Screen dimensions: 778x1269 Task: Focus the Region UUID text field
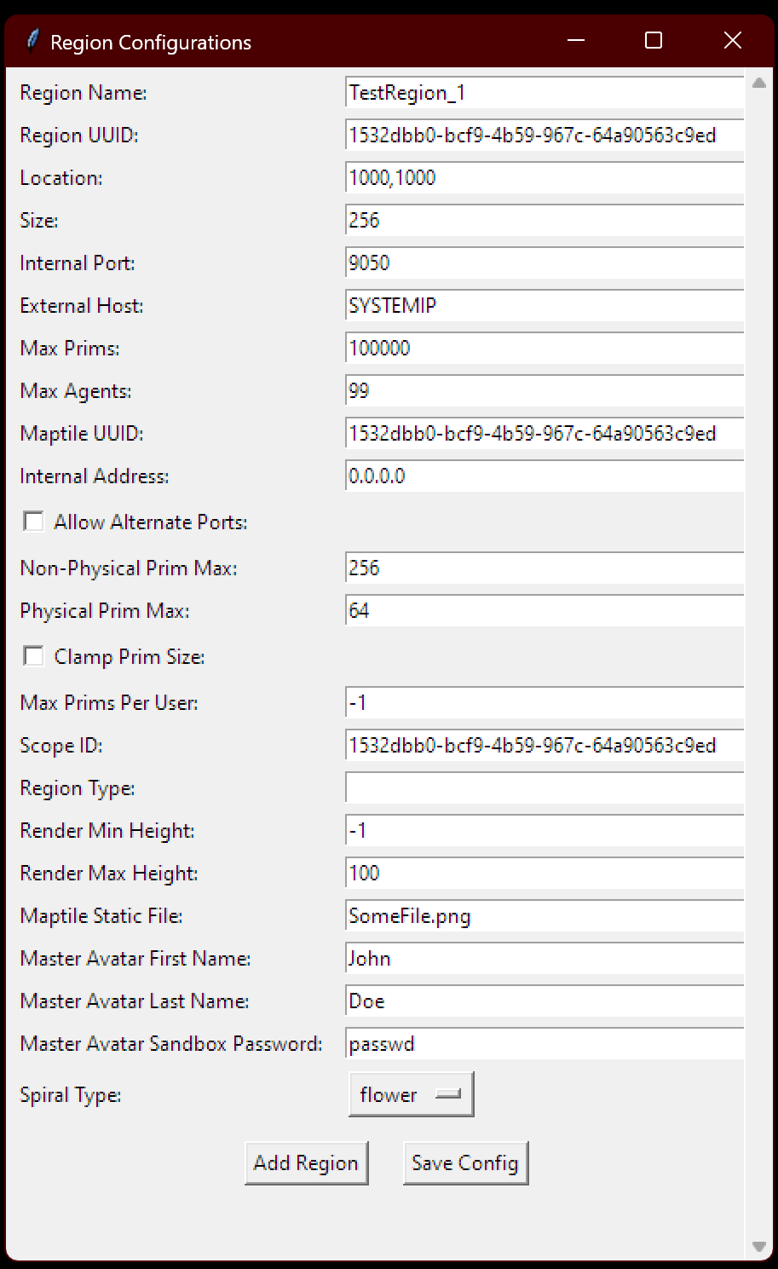click(x=545, y=136)
